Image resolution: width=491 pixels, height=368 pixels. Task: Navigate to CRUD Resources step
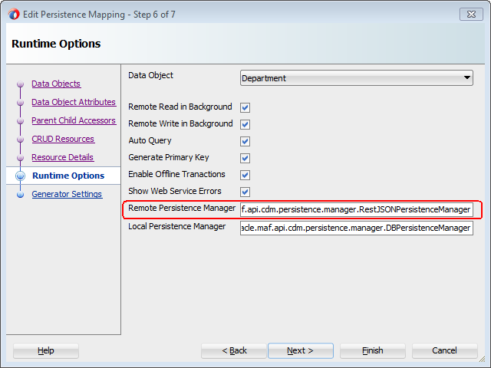pyautogui.click(x=63, y=139)
